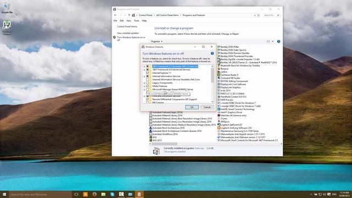Expand Legacy Components tree node
Viewport: 352px width, 198px height.
pos(144,83)
